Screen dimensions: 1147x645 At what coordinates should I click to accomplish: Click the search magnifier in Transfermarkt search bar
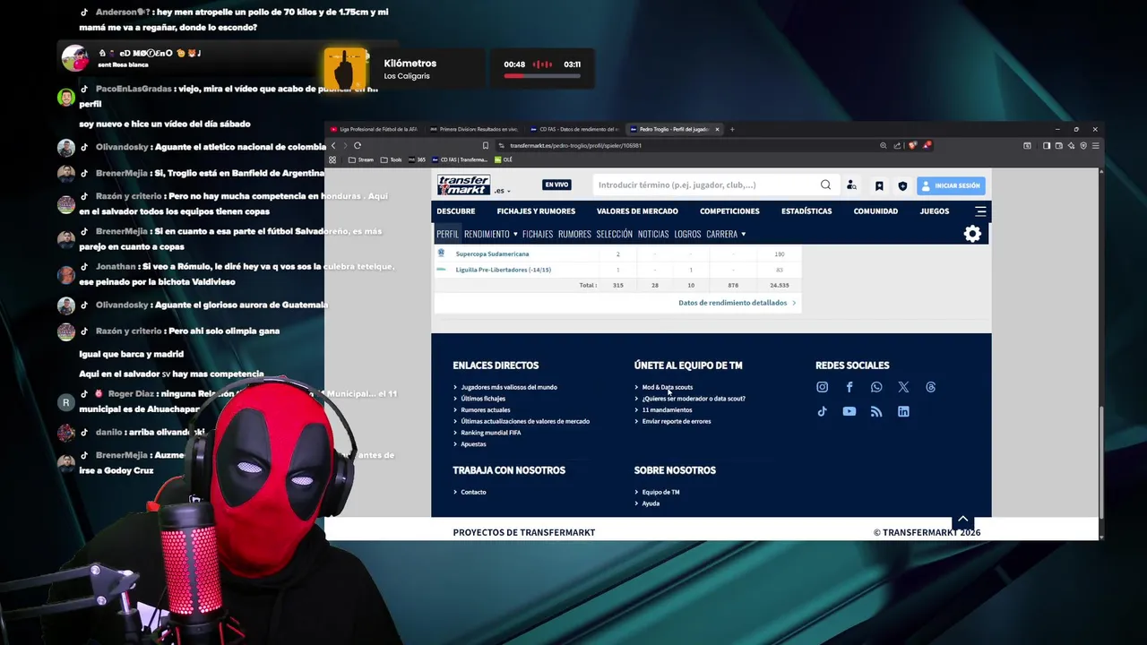click(825, 185)
